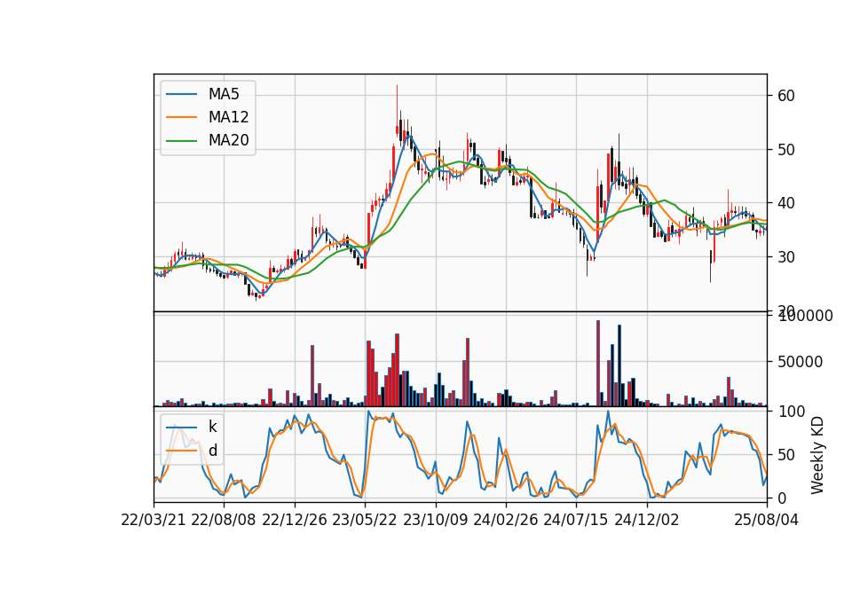Image resolution: width=852 pixels, height=612 pixels.
Task: Select the green MA20 legend line sample
Action: point(181,141)
